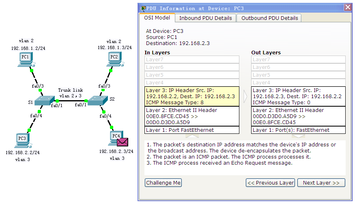This screenshot has height=204, width=355.
Task: Click the greyed Layer5 box under In Layers
Action: 192,75
